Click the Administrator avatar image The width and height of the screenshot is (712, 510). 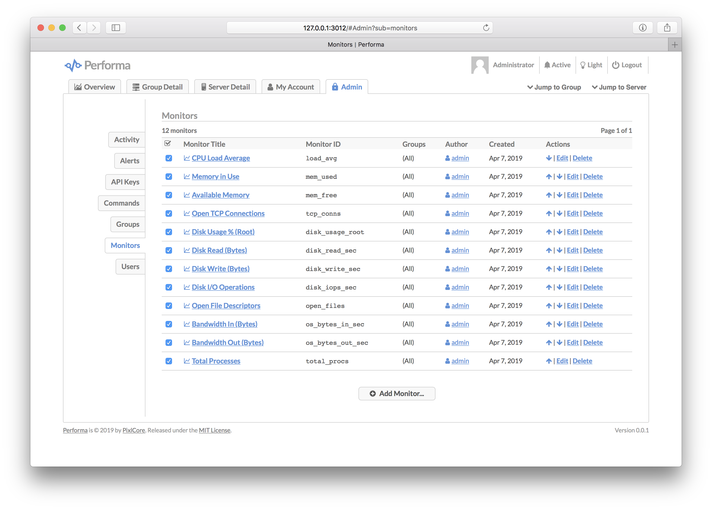click(x=479, y=65)
